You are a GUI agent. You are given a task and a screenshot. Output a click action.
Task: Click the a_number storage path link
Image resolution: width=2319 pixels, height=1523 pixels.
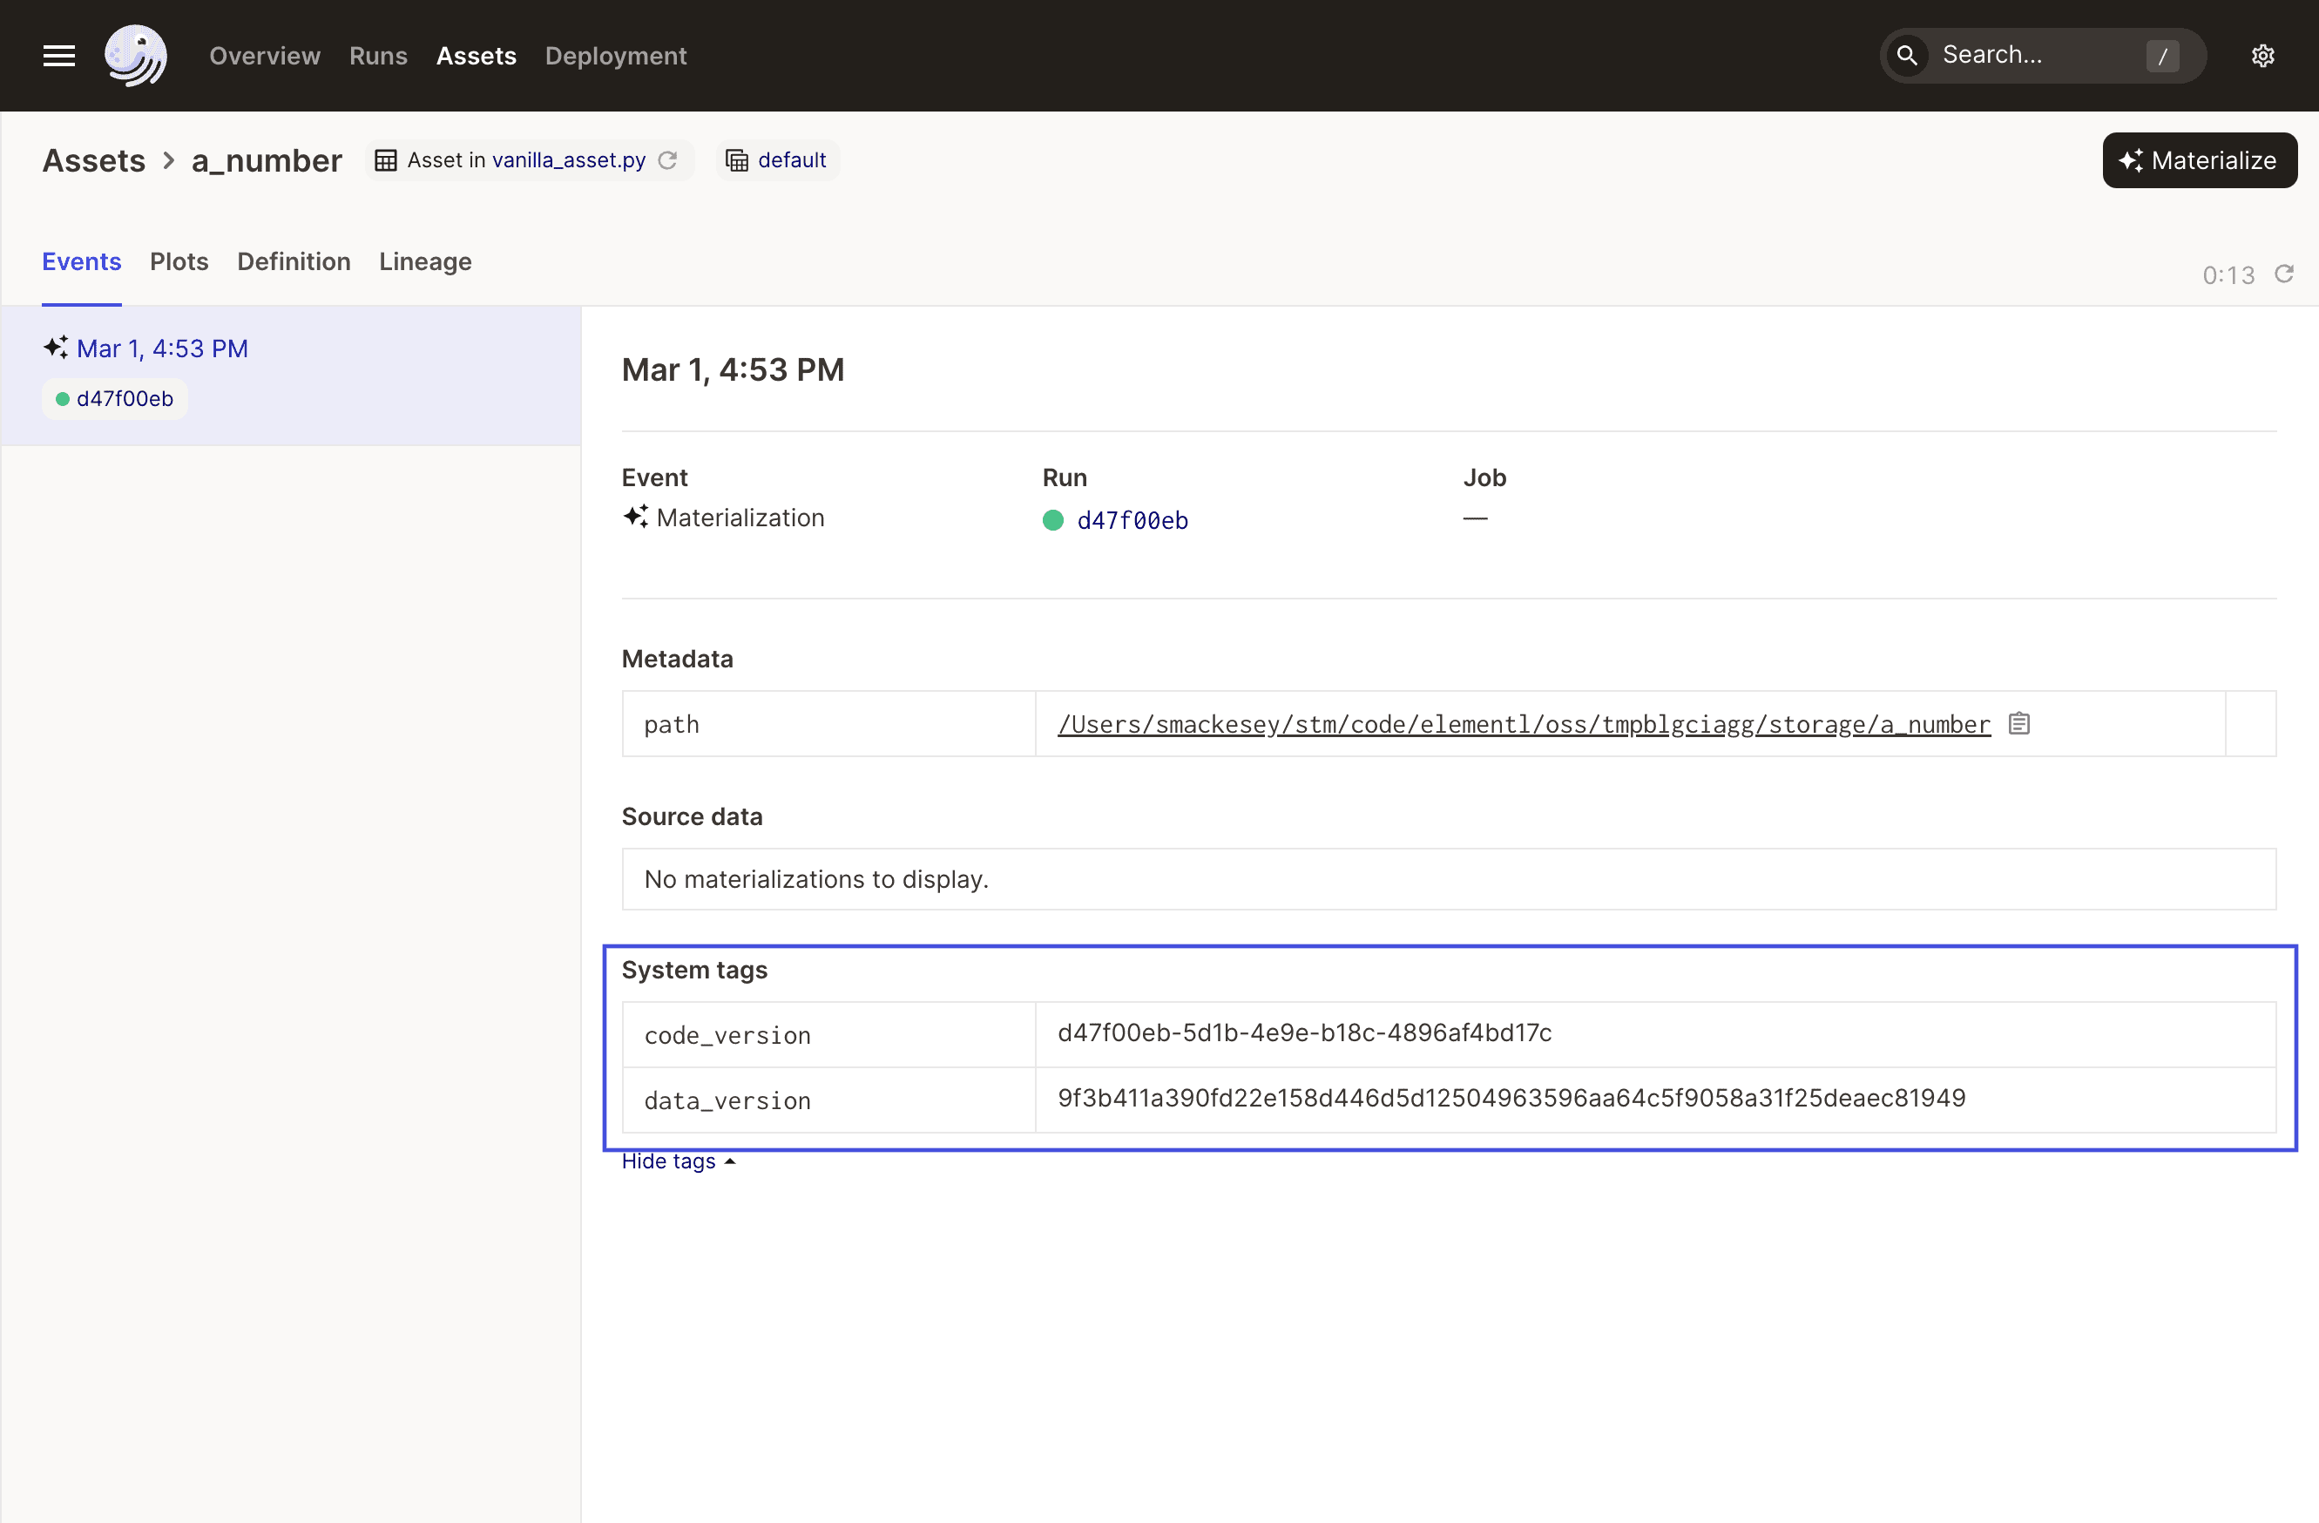click(1523, 723)
